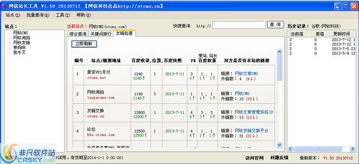The height and width of the screenshot is (164, 359).
Task: Open the 网钛文章管理系统 link
Action: [254, 112]
